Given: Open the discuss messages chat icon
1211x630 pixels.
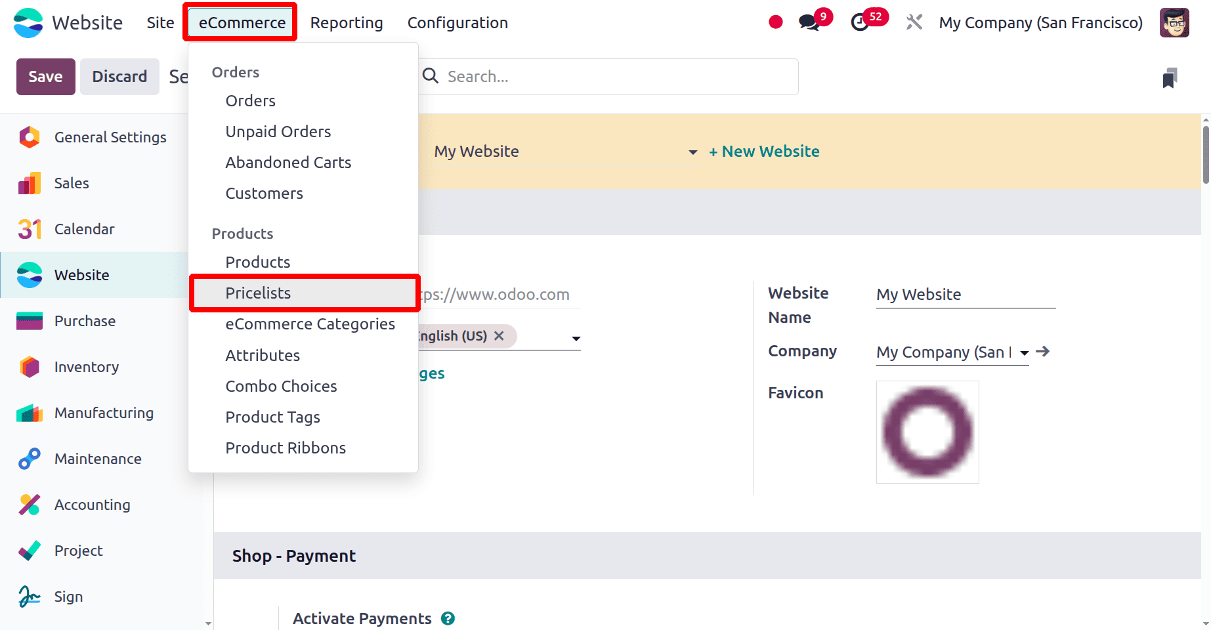Looking at the screenshot, I should (809, 23).
